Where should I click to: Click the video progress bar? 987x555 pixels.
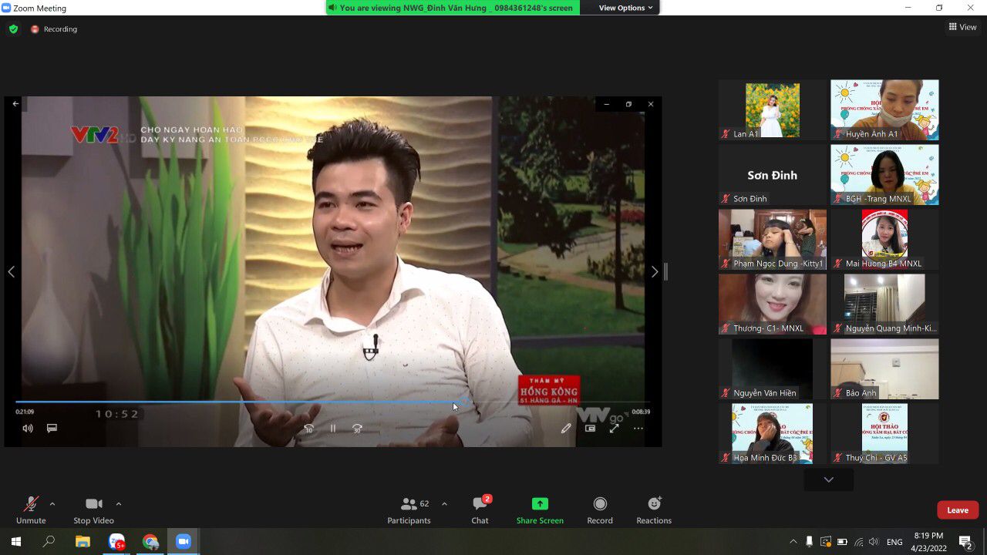coord(231,402)
